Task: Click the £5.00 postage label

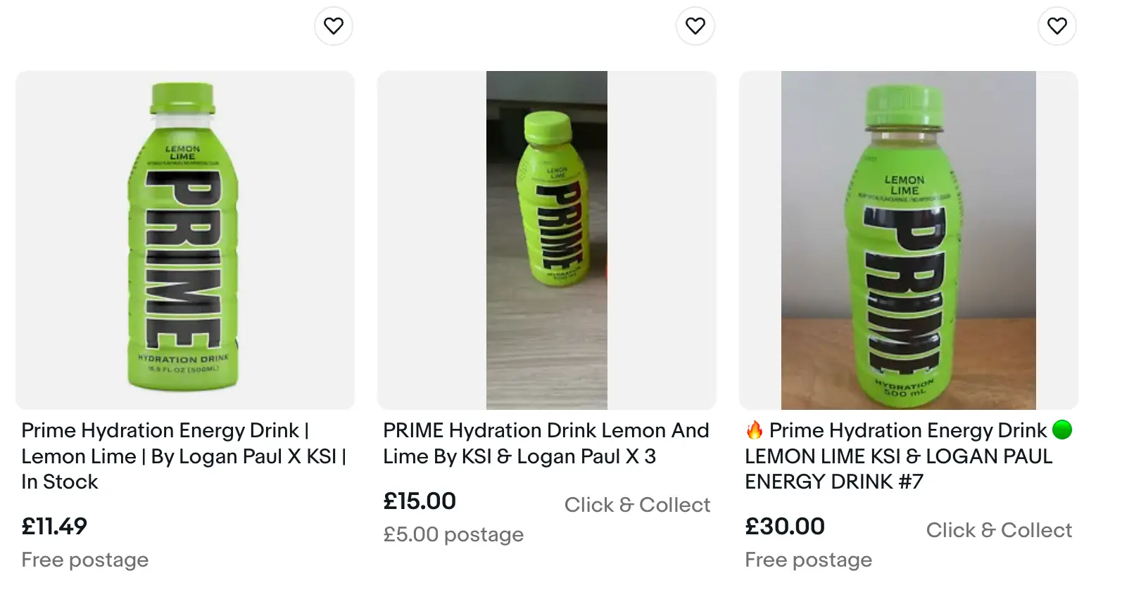Action: tap(453, 534)
